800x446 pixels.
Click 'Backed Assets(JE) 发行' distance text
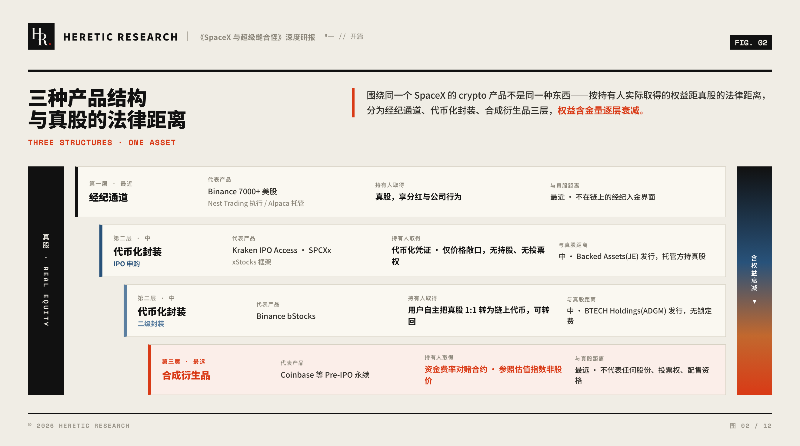632,256
